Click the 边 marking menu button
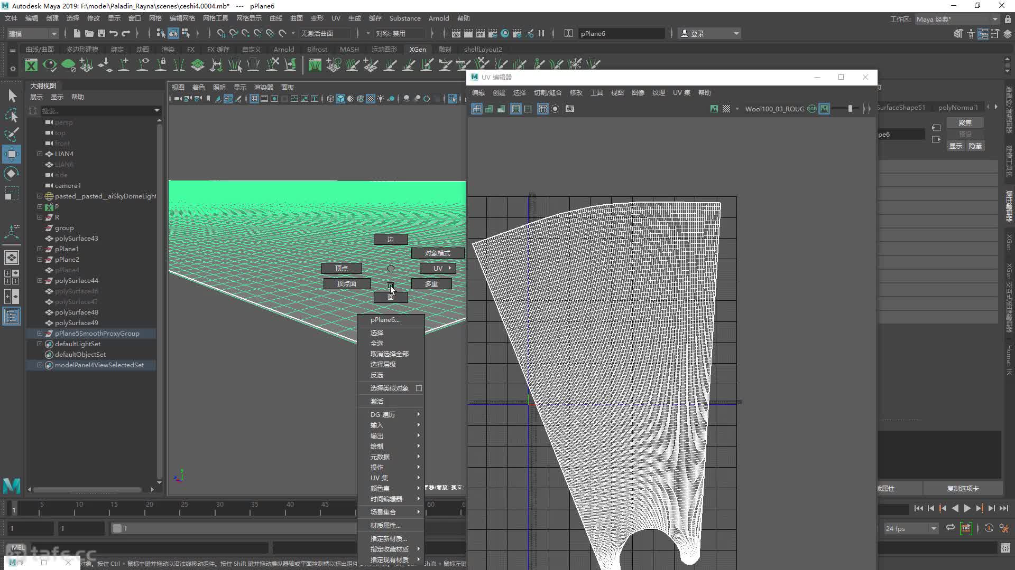The height and width of the screenshot is (570, 1015). click(x=391, y=239)
